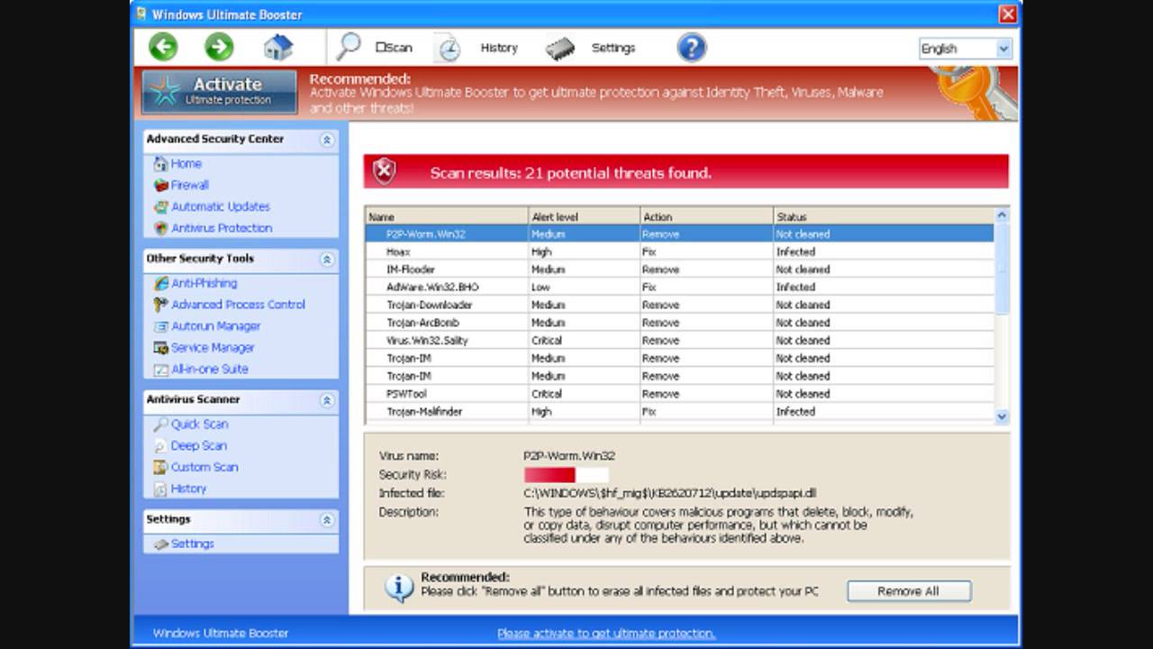Click the Quick Scan magnifier icon
The image size is (1153, 649).
pos(160,424)
